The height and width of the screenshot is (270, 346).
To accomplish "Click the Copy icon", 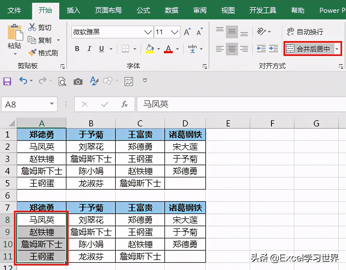I will tap(32, 40).
